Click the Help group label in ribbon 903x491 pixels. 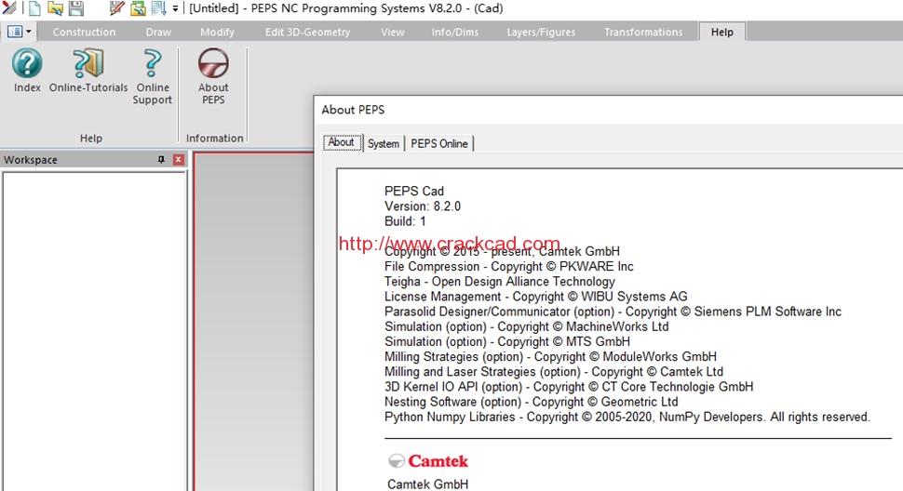tap(91, 138)
